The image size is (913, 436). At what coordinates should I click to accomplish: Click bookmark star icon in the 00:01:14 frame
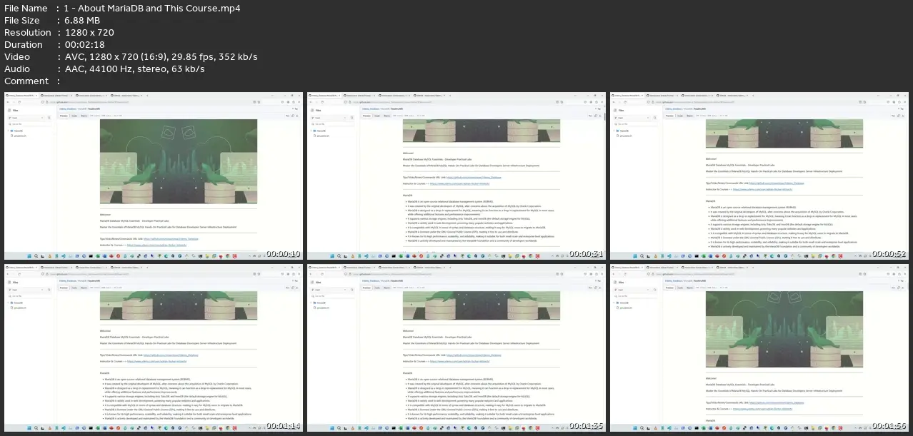click(259, 274)
